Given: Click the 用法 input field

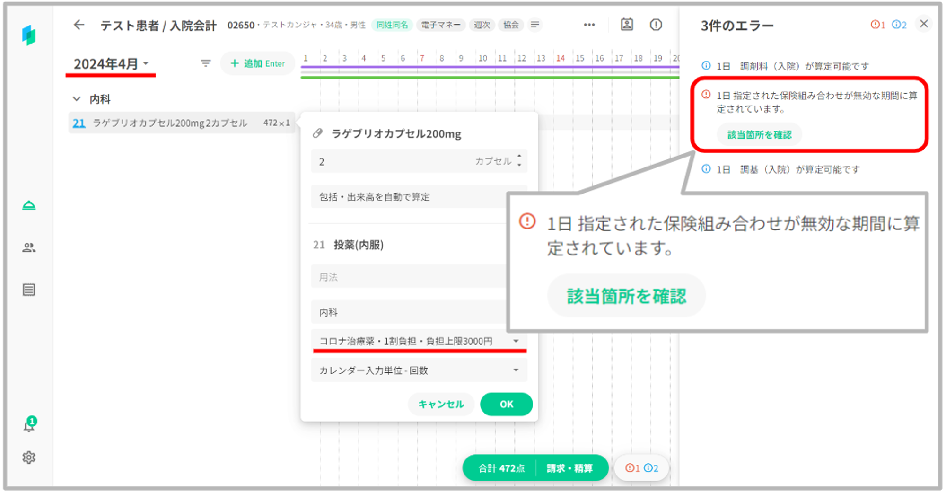Looking at the screenshot, I should coord(410,277).
